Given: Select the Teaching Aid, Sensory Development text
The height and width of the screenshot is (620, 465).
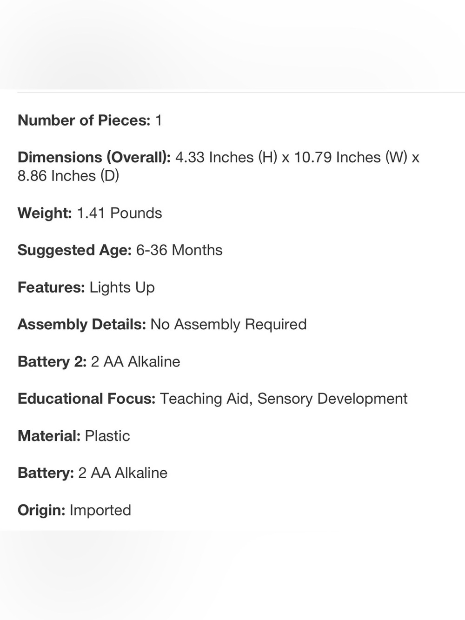Looking at the screenshot, I should point(284,399).
